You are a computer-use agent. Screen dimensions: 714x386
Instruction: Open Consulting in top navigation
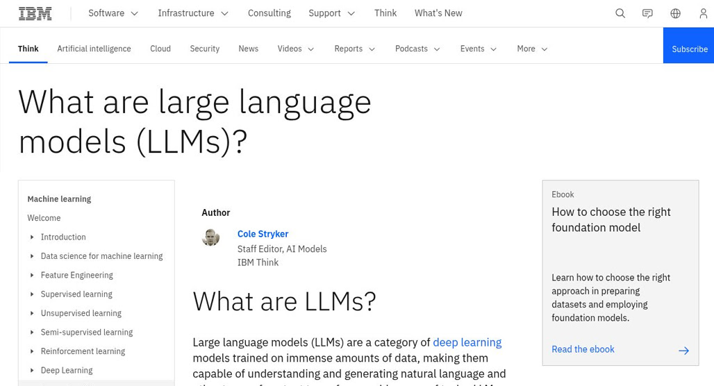pos(269,13)
